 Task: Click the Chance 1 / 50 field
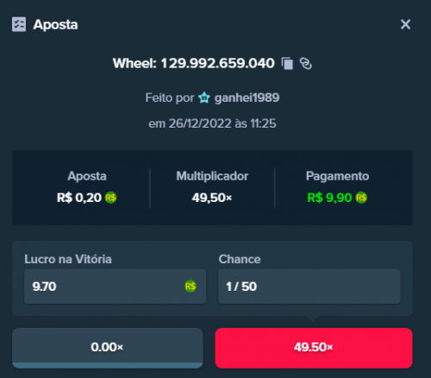pos(309,287)
